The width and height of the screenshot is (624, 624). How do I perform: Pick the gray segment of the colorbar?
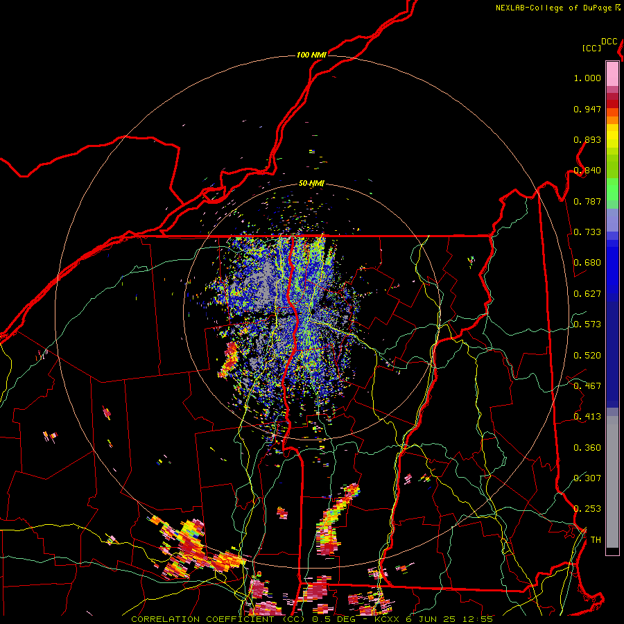point(612,482)
